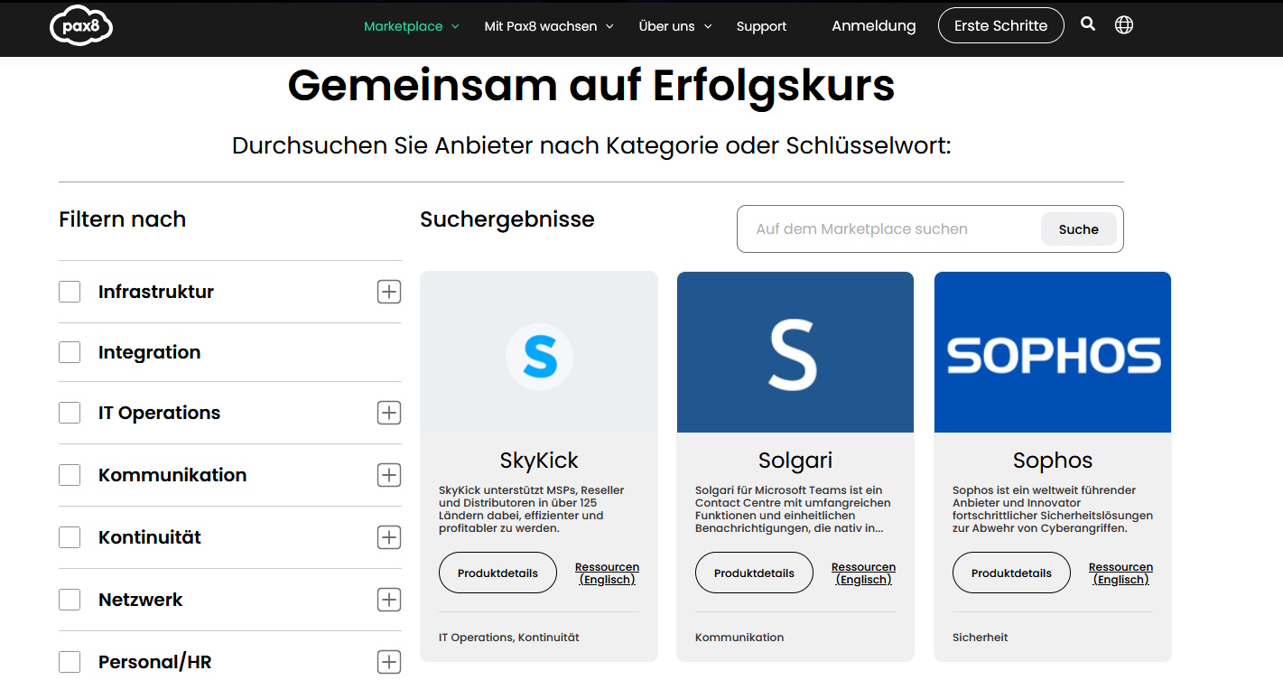Click 'Sicherheit' tag on Sophos card

[x=980, y=638]
